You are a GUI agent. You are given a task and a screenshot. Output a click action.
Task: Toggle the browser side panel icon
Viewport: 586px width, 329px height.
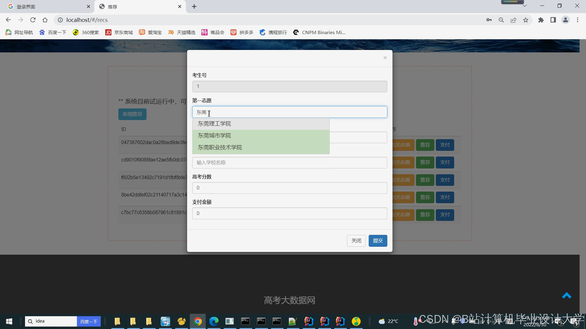coord(553,20)
